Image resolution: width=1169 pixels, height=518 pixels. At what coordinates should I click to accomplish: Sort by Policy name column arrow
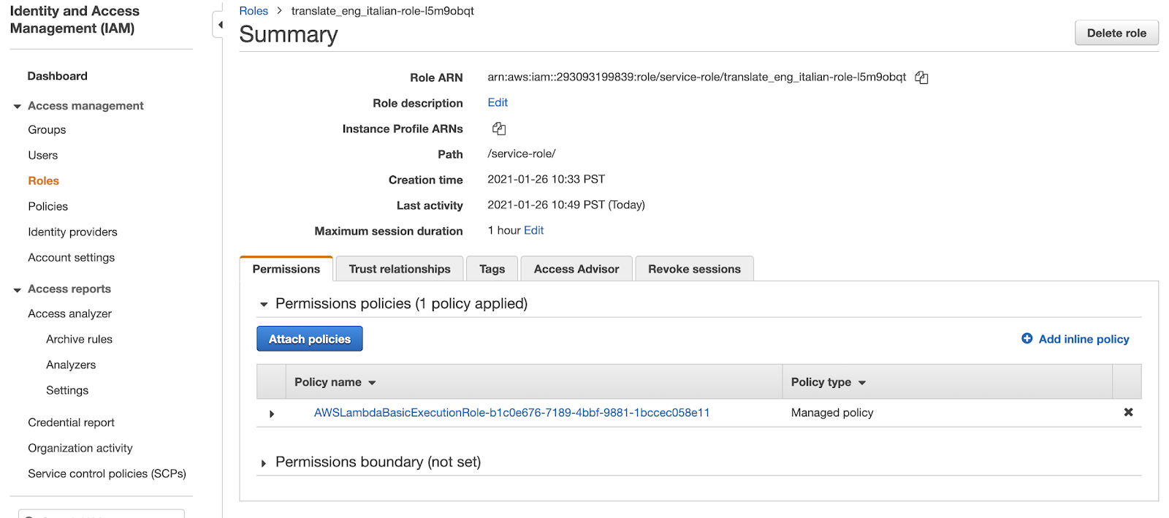pos(372,383)
